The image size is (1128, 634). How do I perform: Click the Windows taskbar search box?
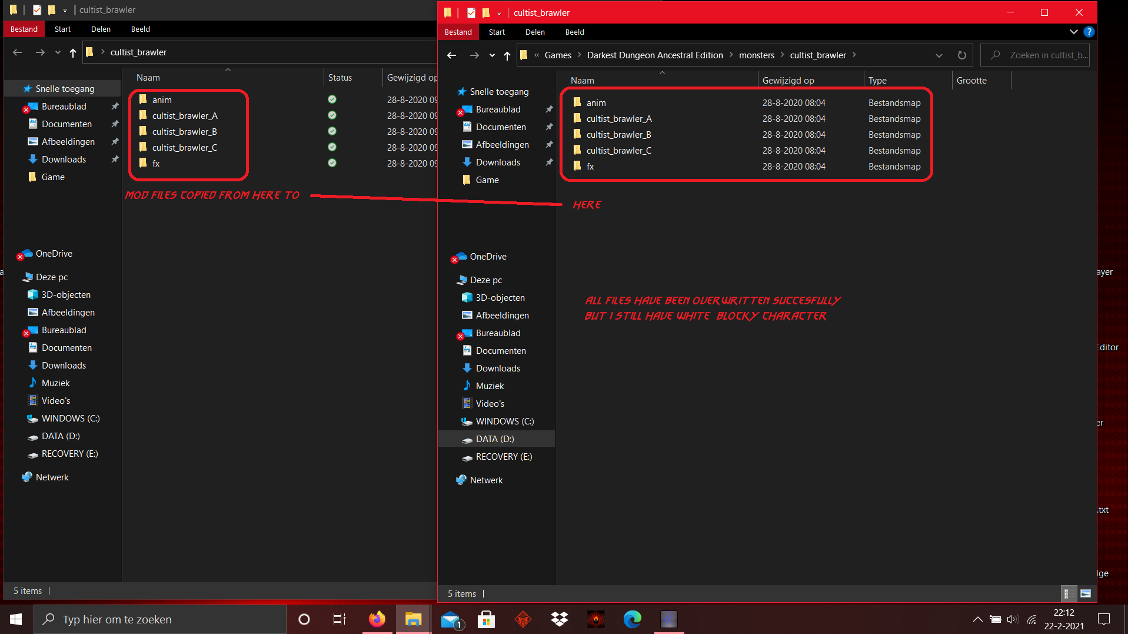pos(159,619)
